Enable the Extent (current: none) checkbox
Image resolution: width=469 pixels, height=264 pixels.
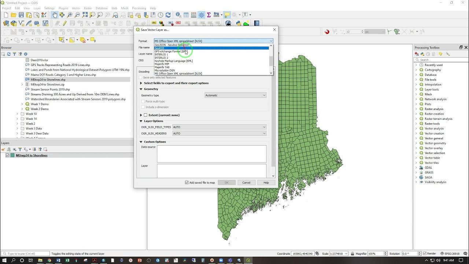(x=145, y=115)
